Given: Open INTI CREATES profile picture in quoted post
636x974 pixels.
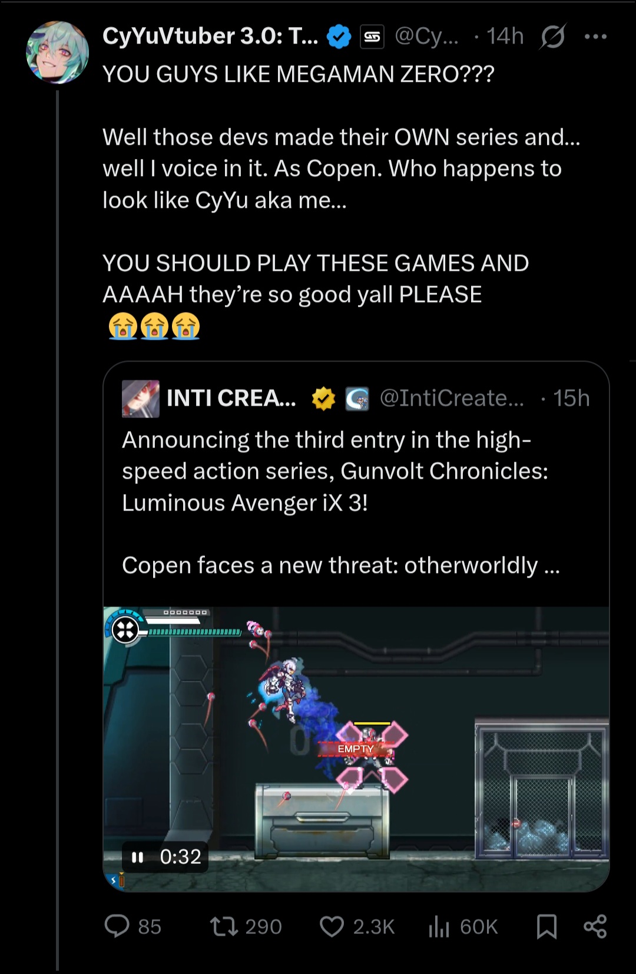Looking at the screenshot, I should pyautogui.click(x=140, y=399).
